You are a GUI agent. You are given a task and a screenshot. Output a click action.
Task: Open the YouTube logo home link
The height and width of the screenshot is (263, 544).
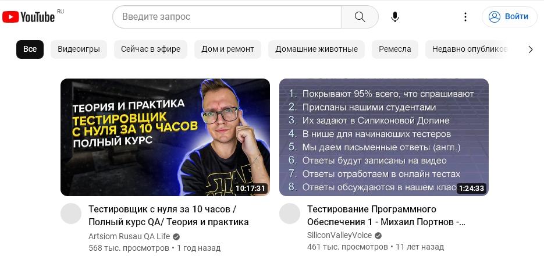click(29, 17)
